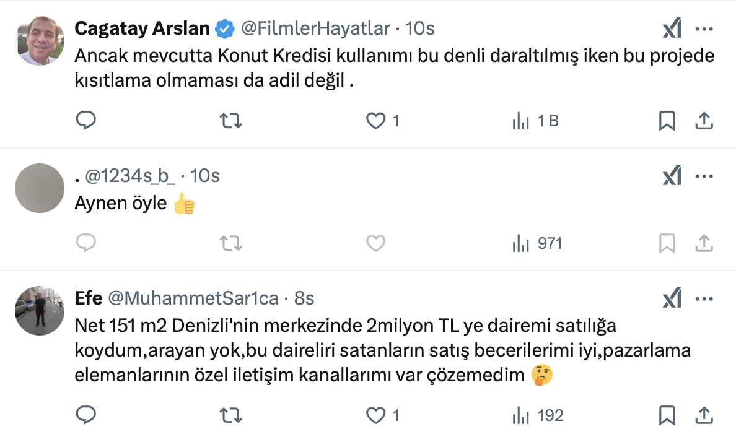Viewport: 736px width, 442px height.
Task: Open the @MuhammetSar1ca profile link
Action: tap(193, 298)
